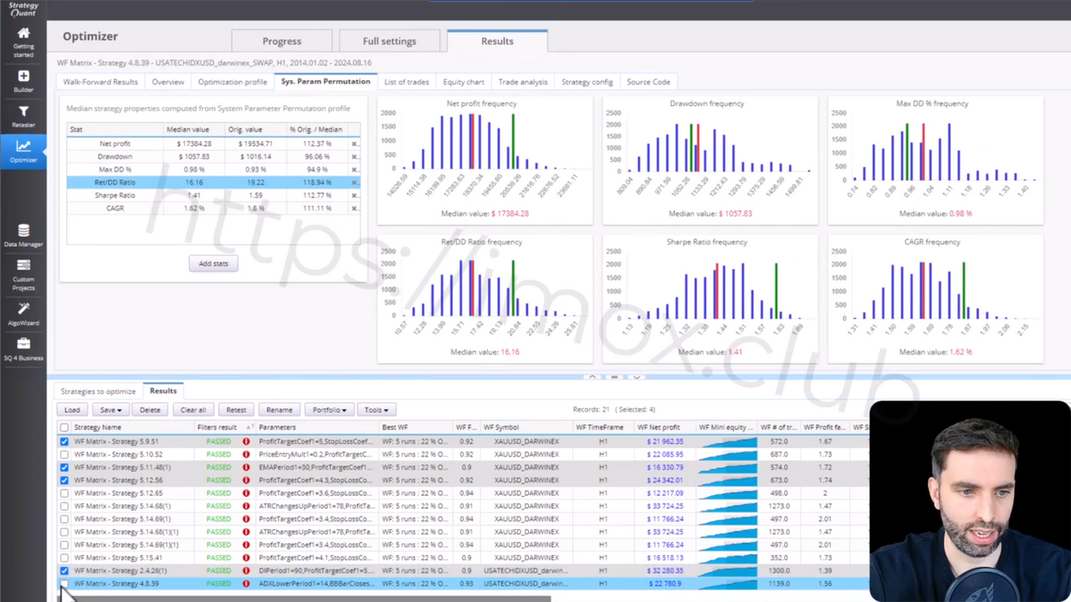Remove the Drawdown stat row

354,157
